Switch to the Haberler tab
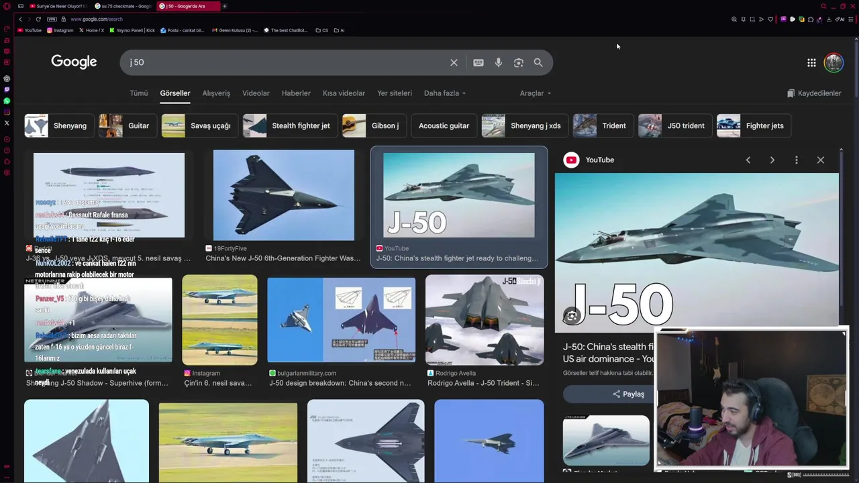859x483 pixels. (296, 93)
